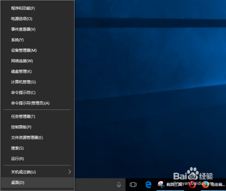Launch Microsoft Edge from the taskbar

pos(148,185)
